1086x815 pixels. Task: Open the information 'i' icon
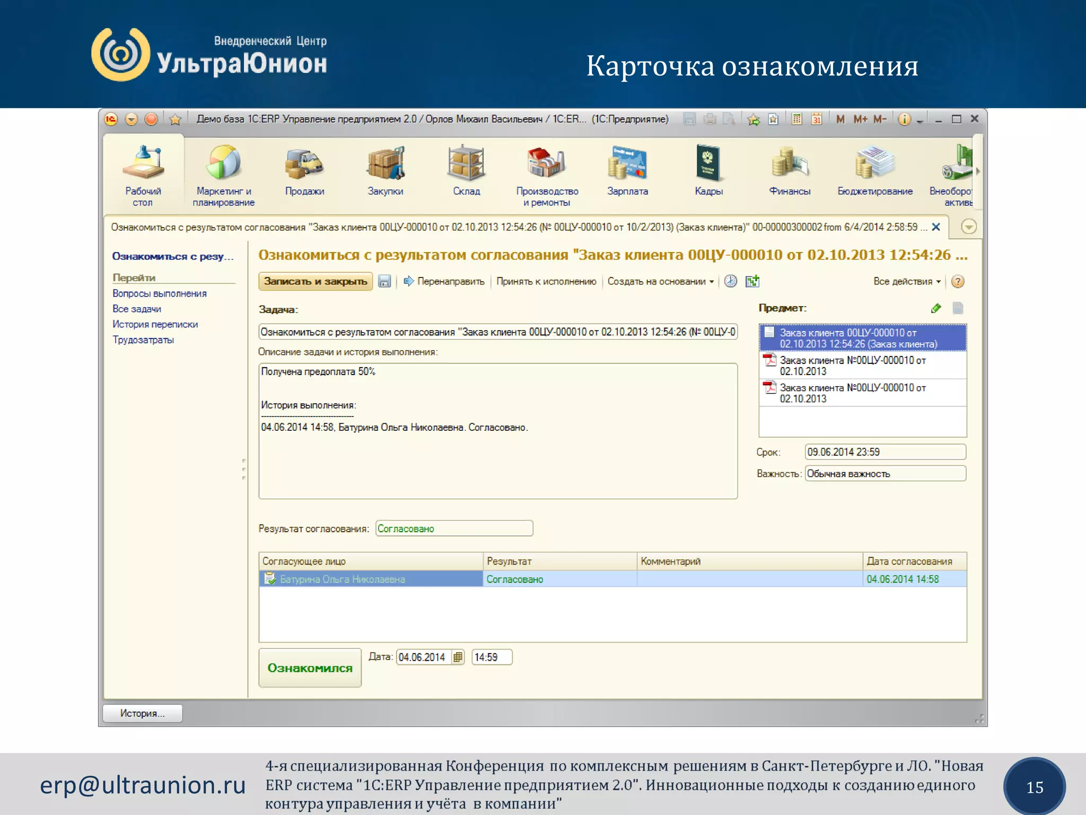(904, 119)
